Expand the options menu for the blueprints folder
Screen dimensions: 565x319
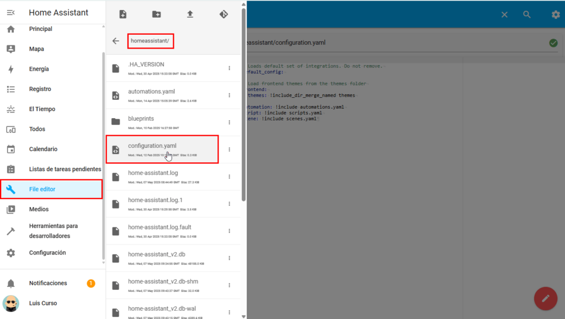pyautogui.click(x=229, y=123)
